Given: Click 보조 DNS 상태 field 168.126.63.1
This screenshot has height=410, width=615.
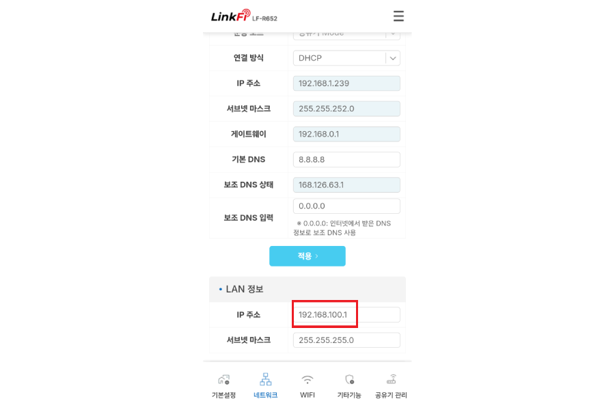Looking at the screenshot, I should pyautogui.click(x=346, y=184).
